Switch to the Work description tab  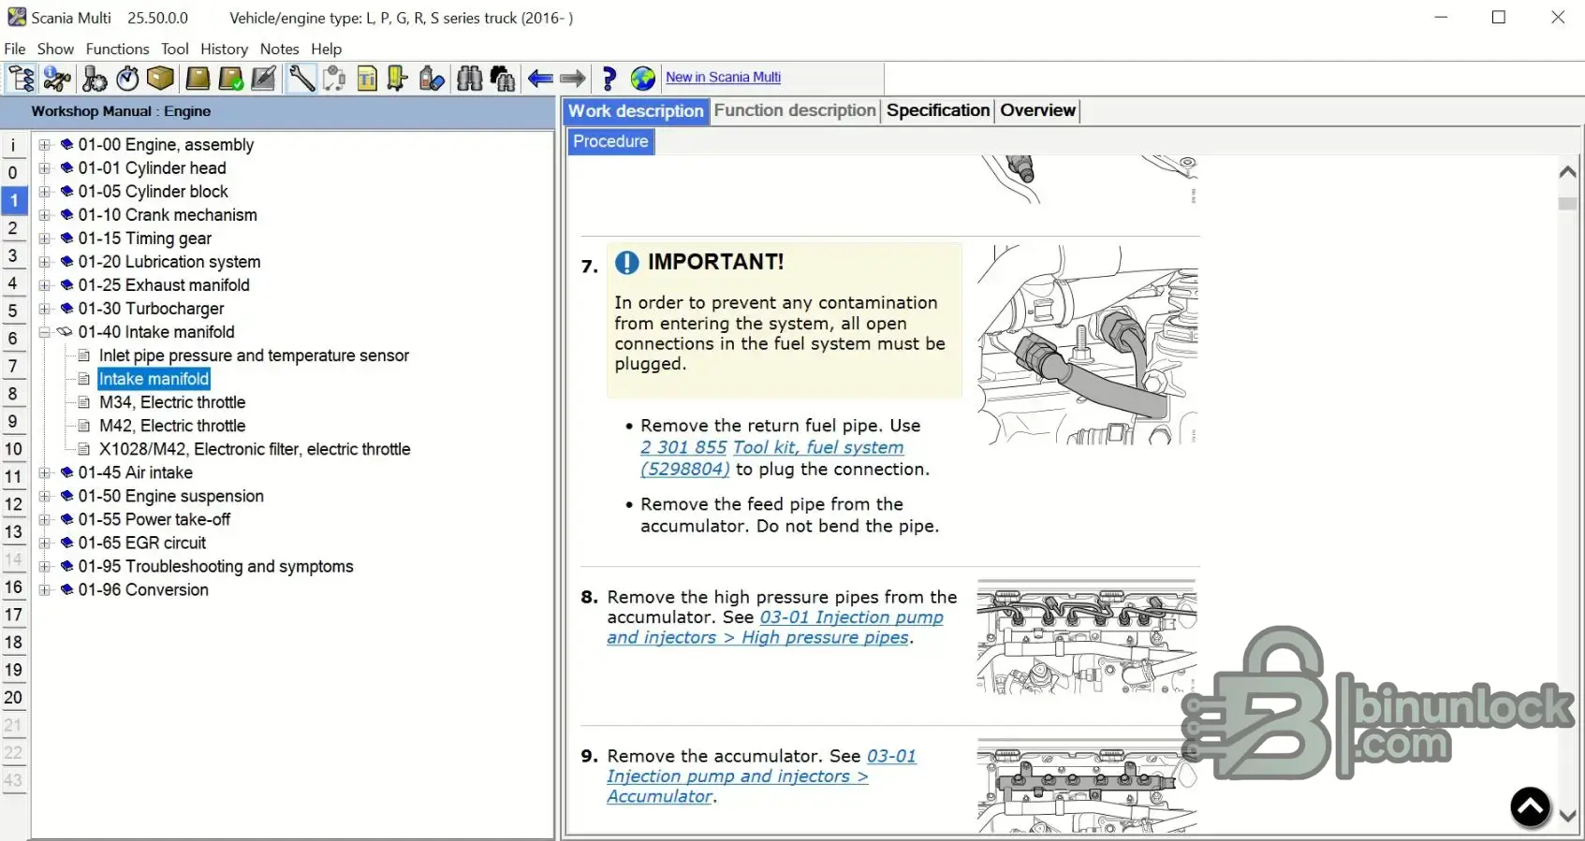click(x=636, y=111)
